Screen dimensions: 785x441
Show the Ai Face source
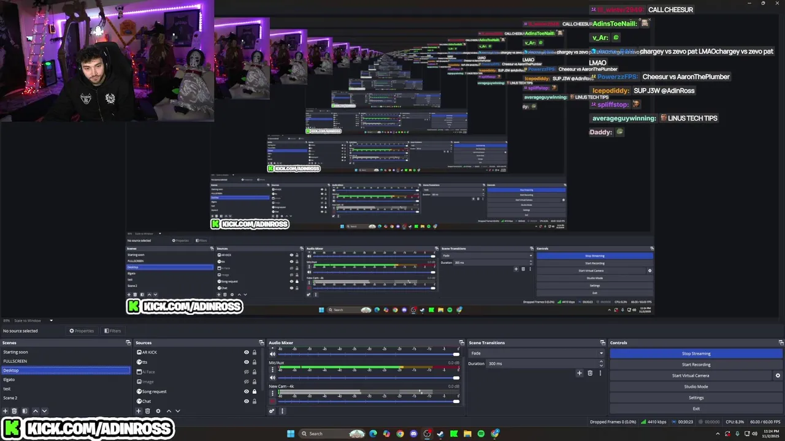coord(247,372)
